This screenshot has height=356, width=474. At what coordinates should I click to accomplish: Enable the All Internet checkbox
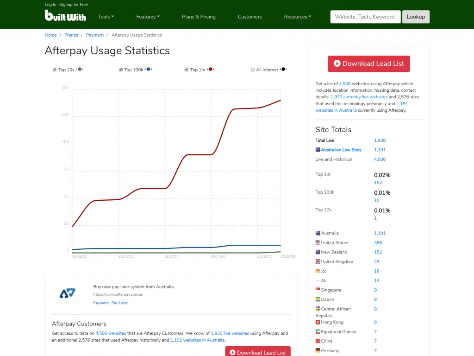(253, 70)
